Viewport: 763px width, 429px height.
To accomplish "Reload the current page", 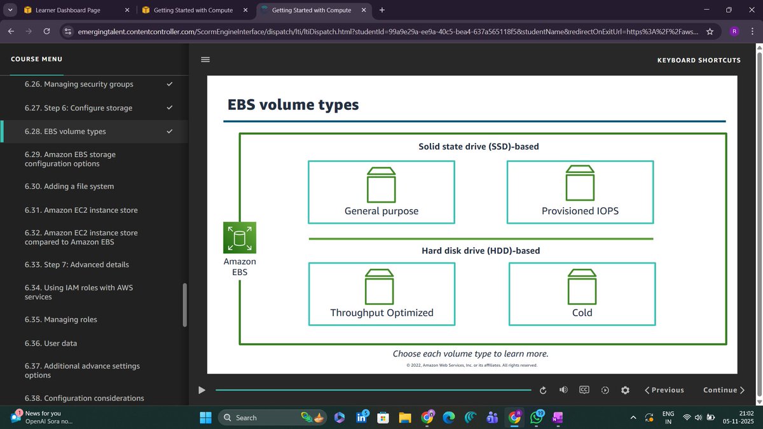I will (x=46, y=31).
